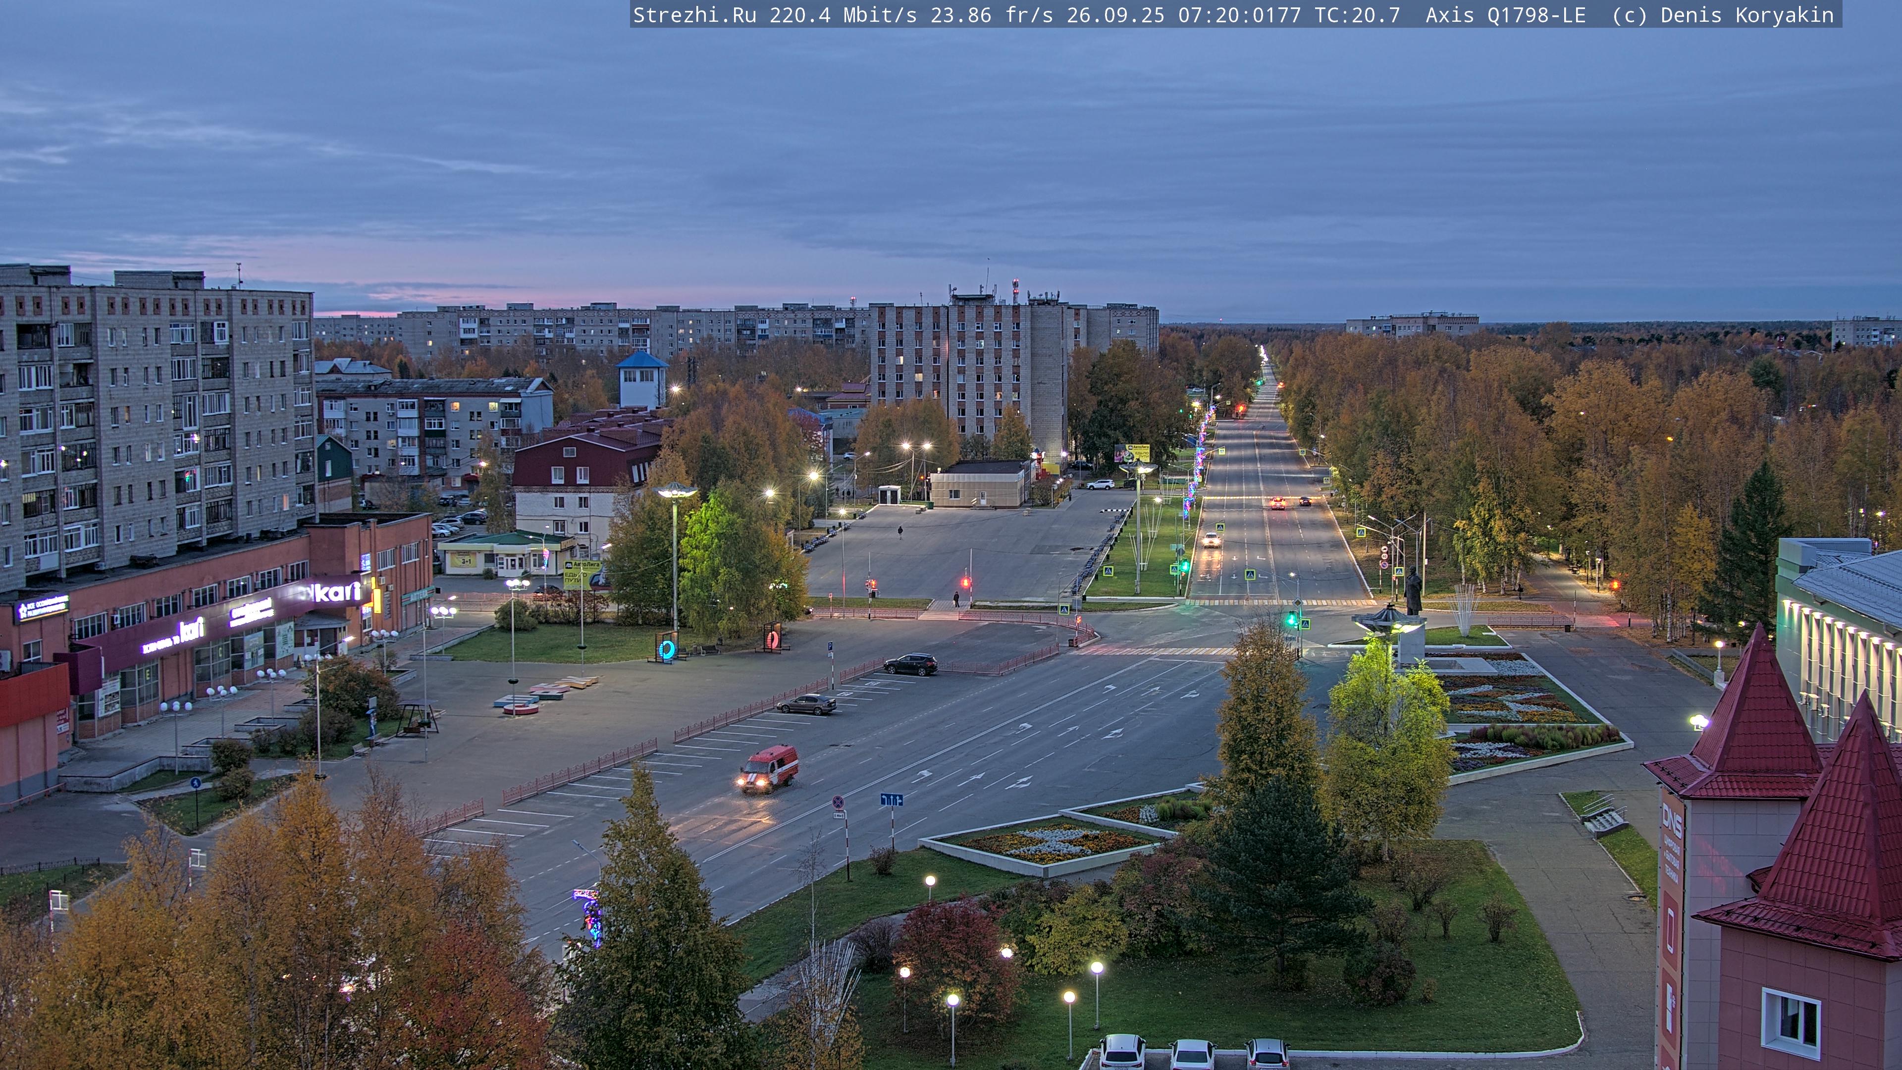Click the Strezhi.Ru text in overlay
Image resolution: width=1902 pixels, height=1070 pixels.
click(x=694, y=15)
